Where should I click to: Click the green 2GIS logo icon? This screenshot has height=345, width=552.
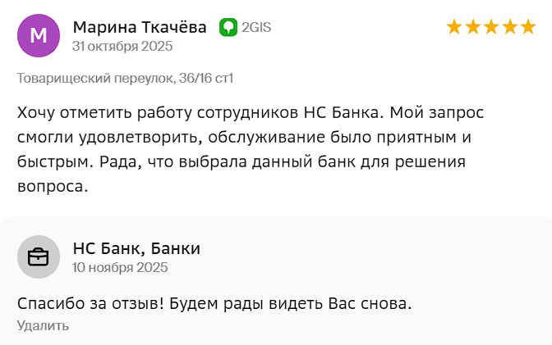[x=228, y=27]
